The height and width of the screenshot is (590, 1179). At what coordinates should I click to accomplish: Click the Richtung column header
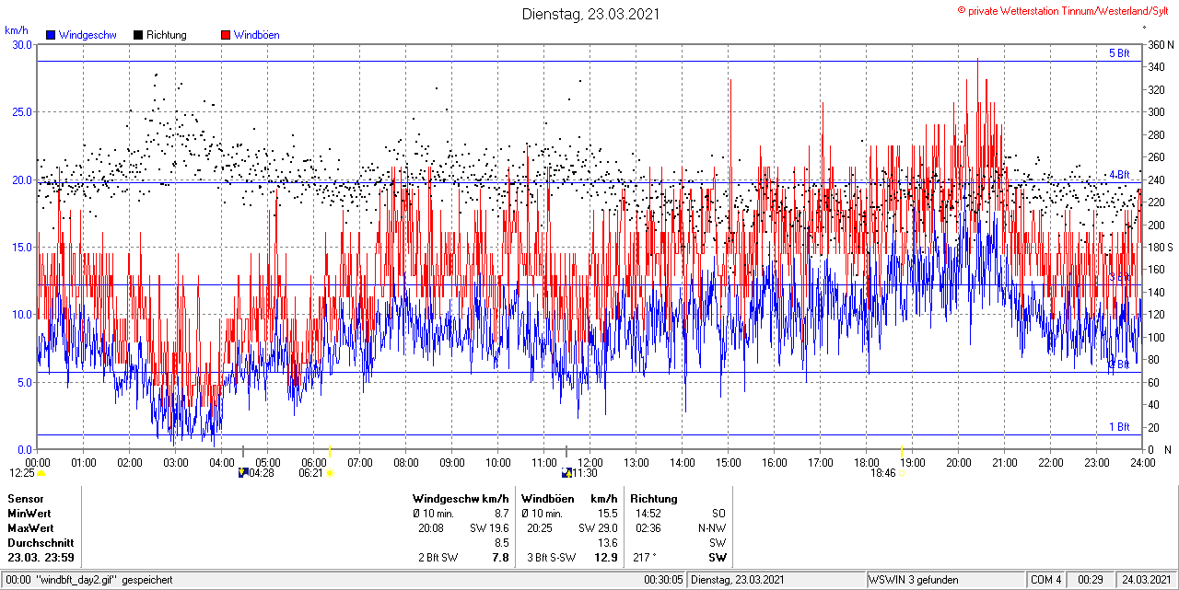pos(654,499)
